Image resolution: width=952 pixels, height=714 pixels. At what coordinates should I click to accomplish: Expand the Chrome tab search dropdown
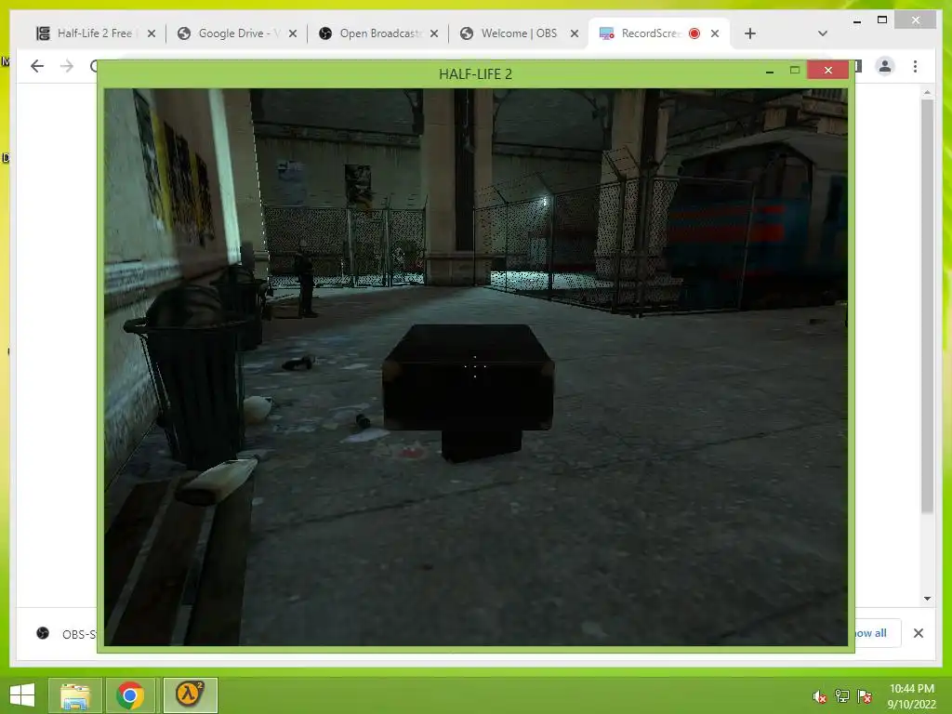[x=823, y=33]
